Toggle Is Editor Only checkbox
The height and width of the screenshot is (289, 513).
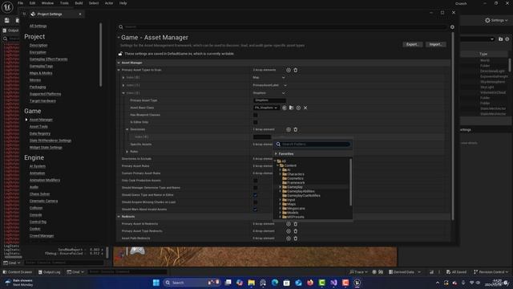coord(255,122)
